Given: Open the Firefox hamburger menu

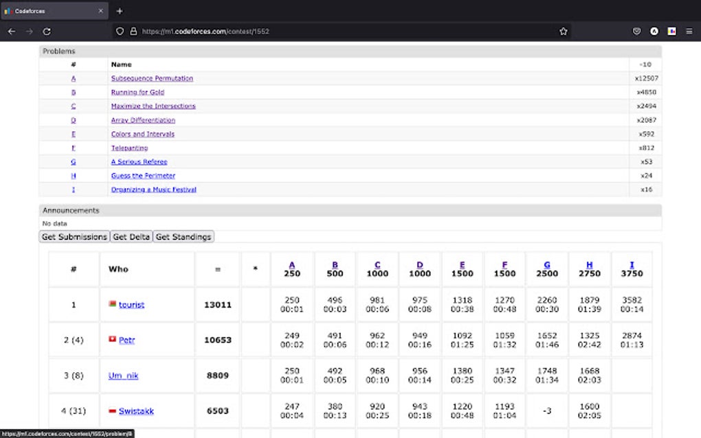Looking at the screenshot, I should (x=689, y=31).
